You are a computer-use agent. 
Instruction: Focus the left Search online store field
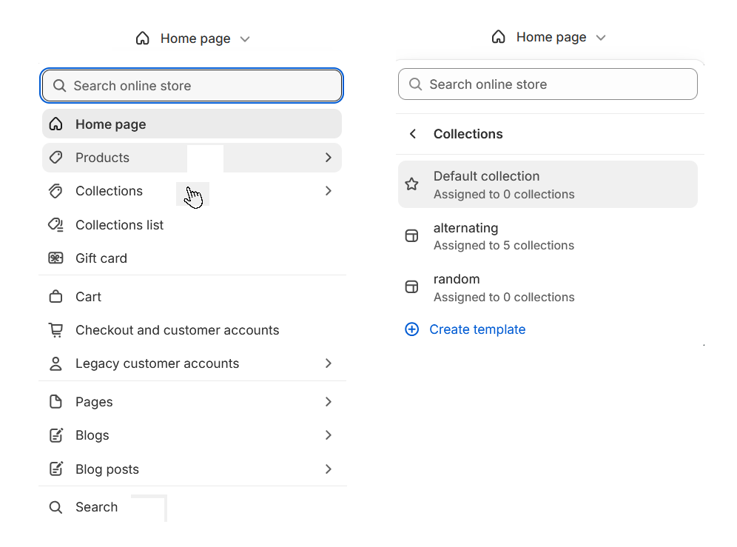192,86
